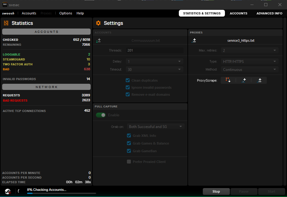The image size is (287, 197).
Task: Click the REQUESTS value 3389
Action: (86, 95)
